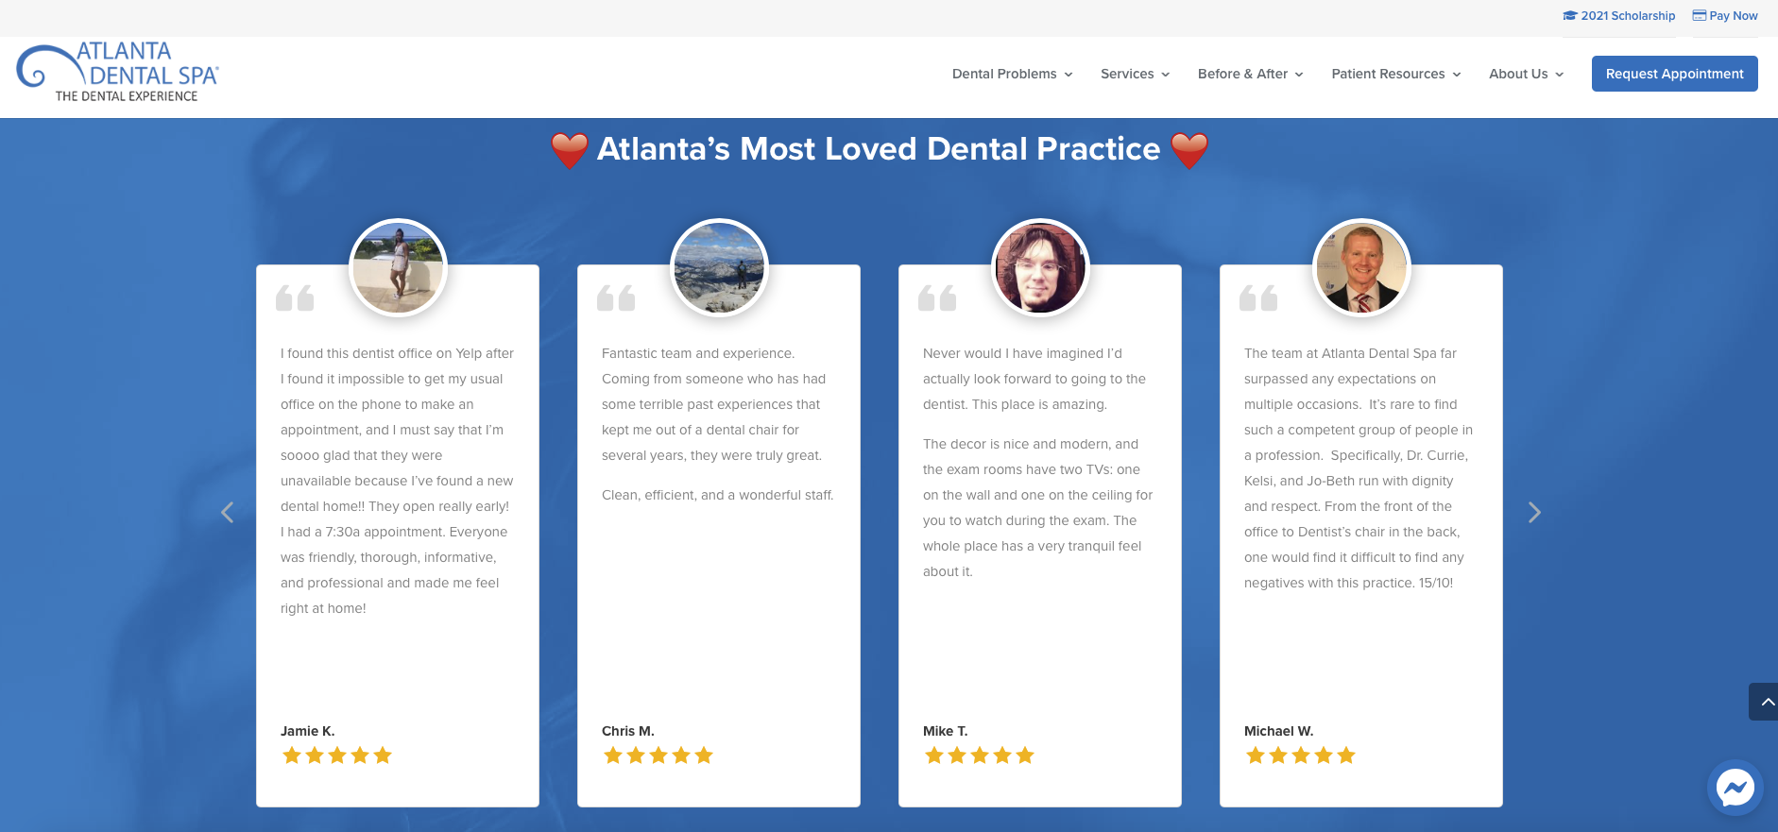Click the Atlanta's Most Loved Dental Practice heading

click(x=879, y=149)
